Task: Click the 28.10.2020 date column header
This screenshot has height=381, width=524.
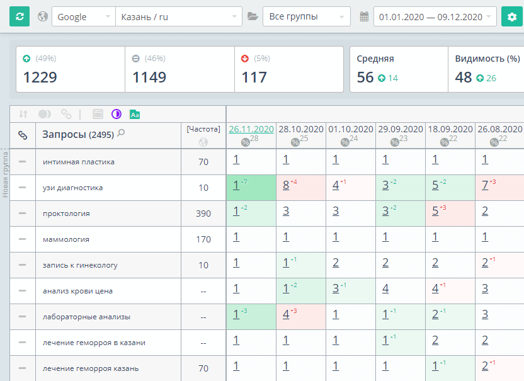Action: click(x=301, y=129)
